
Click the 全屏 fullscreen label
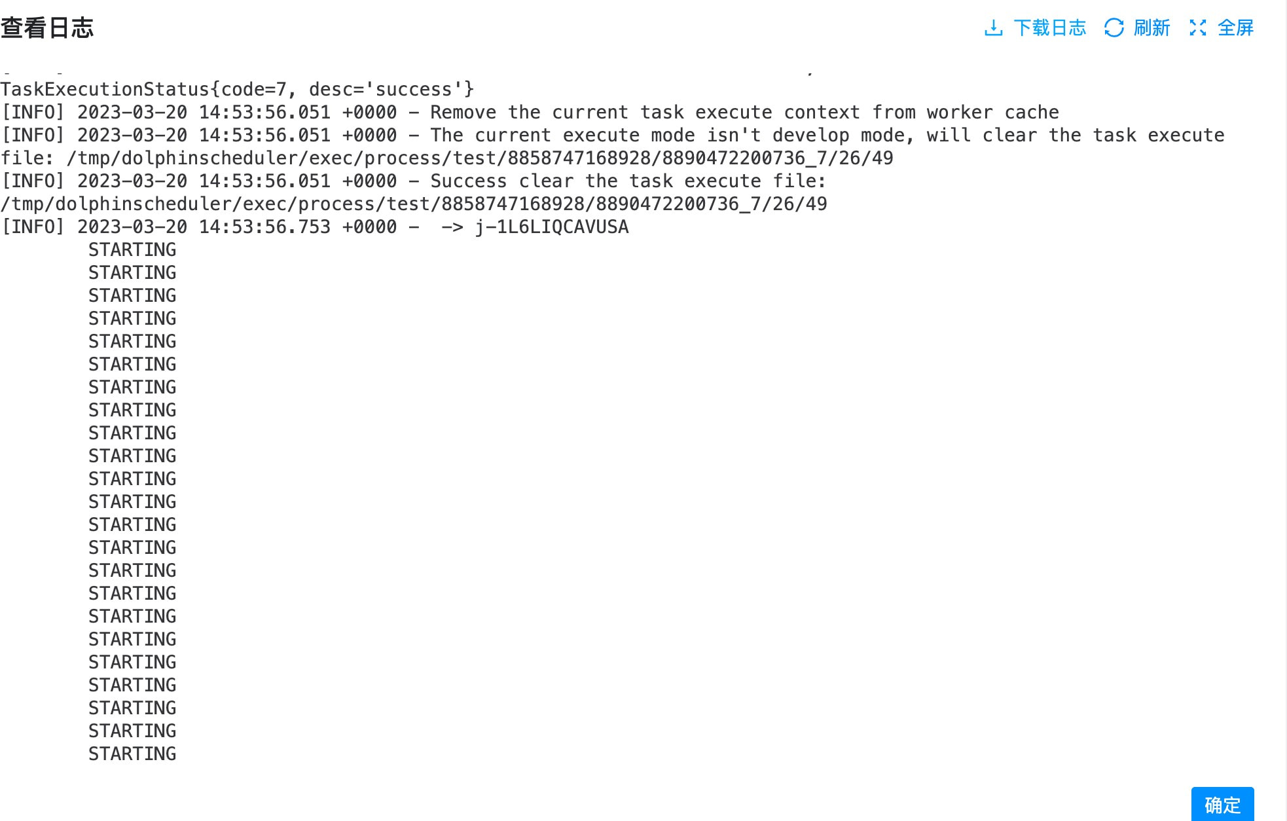pos(1235,27)
